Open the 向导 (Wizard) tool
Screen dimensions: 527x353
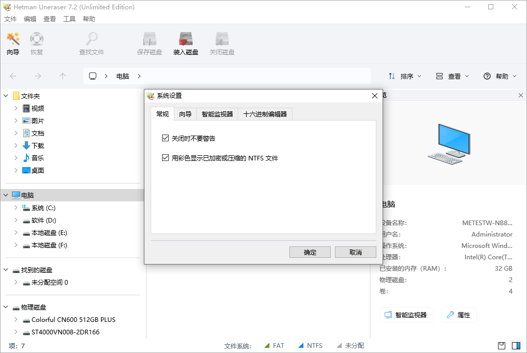12,43
